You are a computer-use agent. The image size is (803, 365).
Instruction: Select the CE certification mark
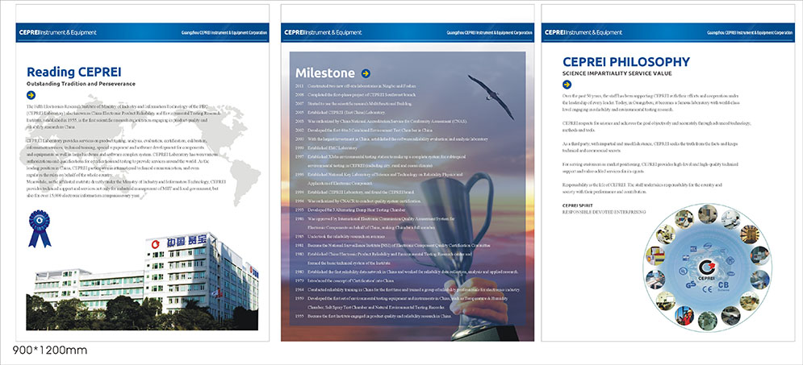pyautogui.click(x=707, y=290)
